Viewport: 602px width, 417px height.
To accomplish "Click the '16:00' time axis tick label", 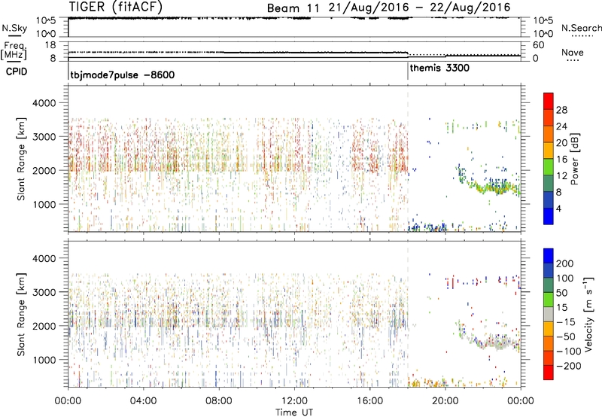I will click(369, 401).
